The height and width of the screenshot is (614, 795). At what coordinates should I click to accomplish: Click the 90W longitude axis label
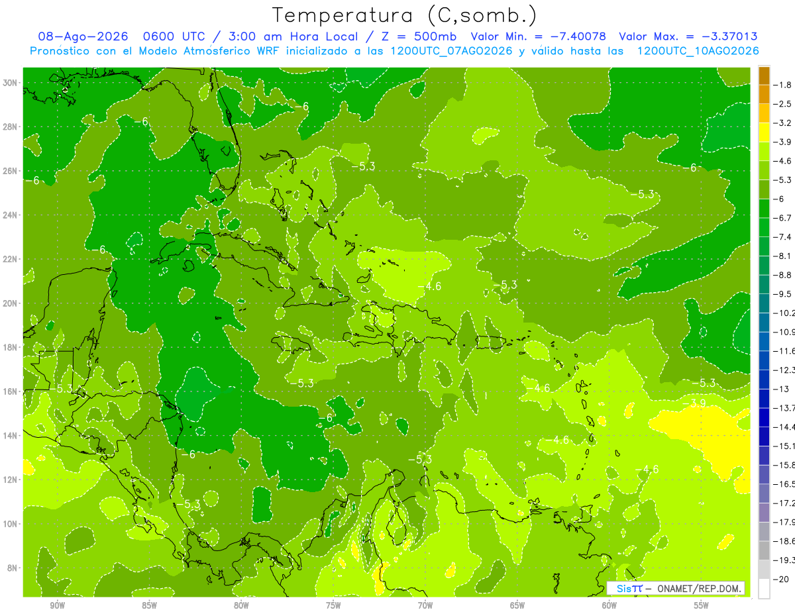tap(57, 605)
